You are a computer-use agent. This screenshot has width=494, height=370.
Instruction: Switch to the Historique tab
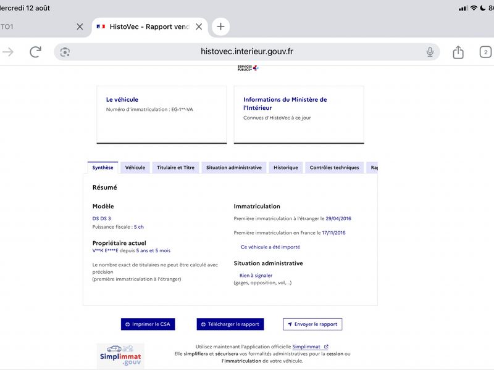coord(286,168)
